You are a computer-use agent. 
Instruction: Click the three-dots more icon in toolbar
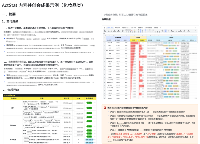[176, 31]
